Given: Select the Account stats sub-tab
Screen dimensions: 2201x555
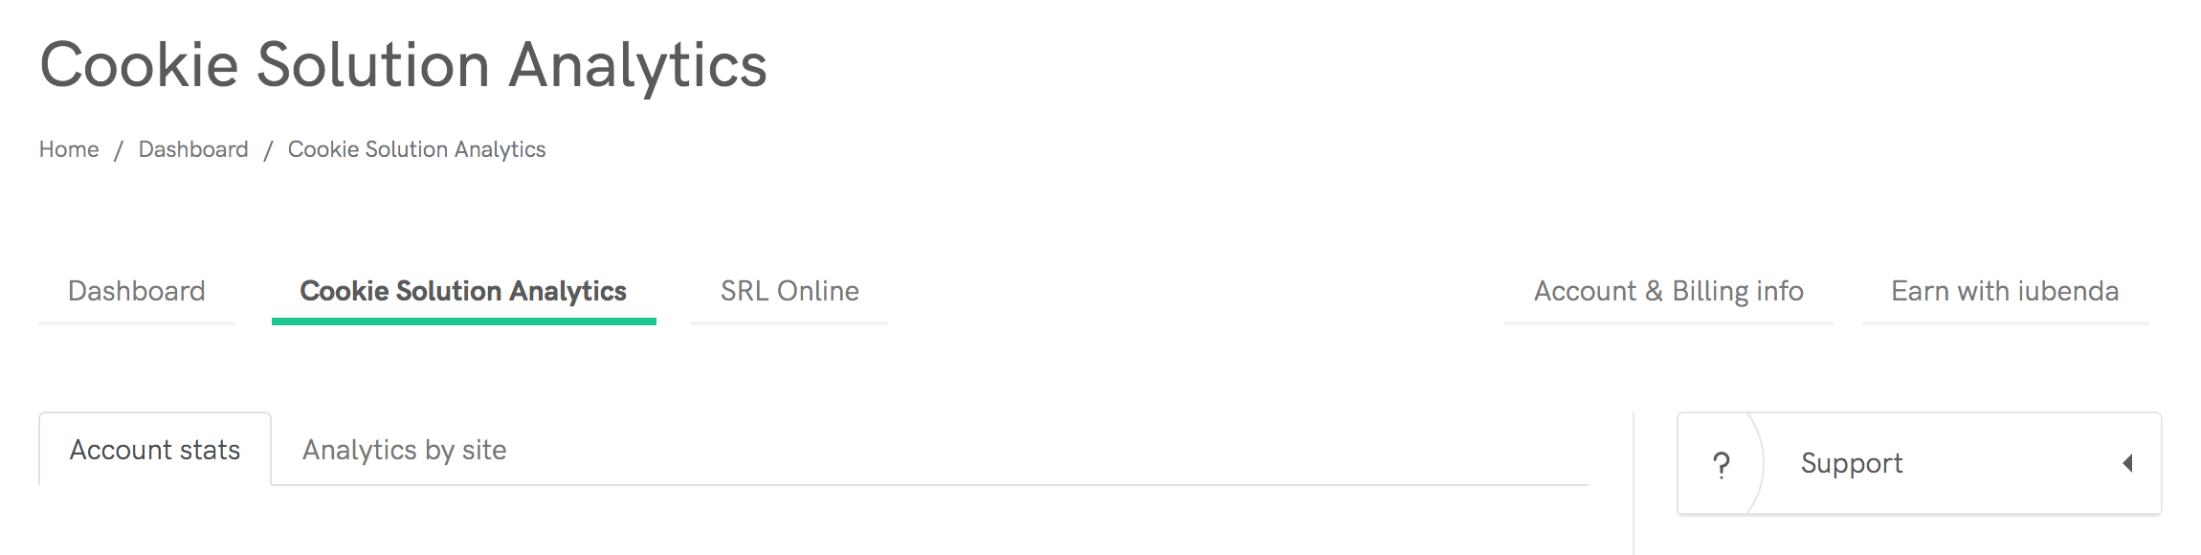Looking at the screenshot, I should (155, 450).
